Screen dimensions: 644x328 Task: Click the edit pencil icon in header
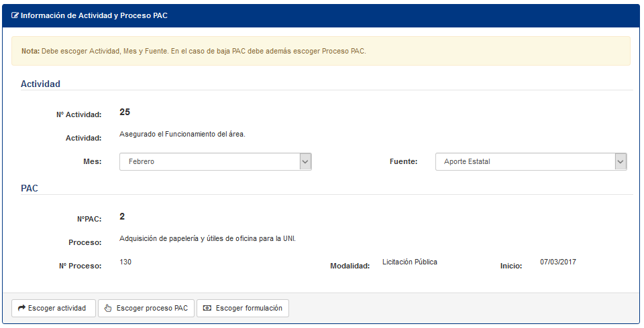(x=15, y=15)
